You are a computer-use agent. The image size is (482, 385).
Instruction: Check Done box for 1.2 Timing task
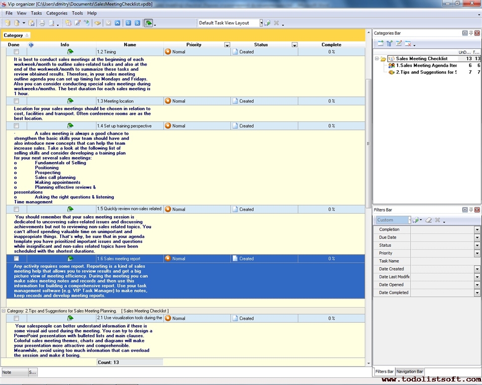tap(17, 52)
